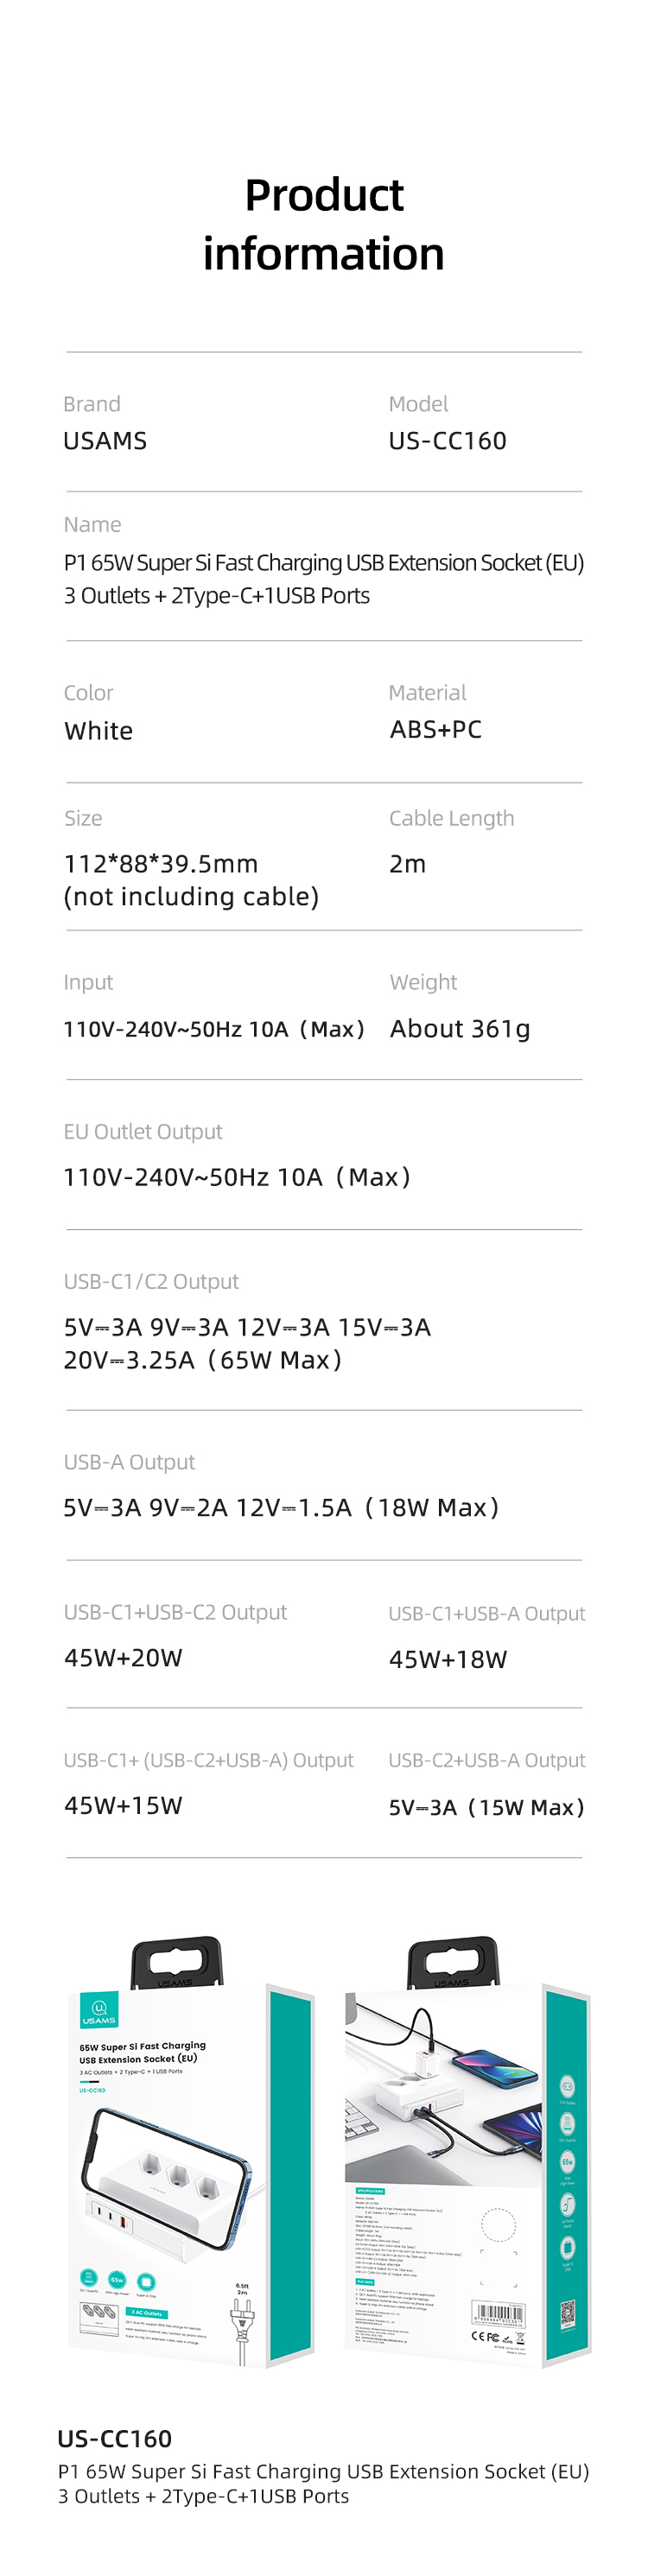Click the 45W+20W output value
Viewport: 648px width, 2576px height.
123,1658
